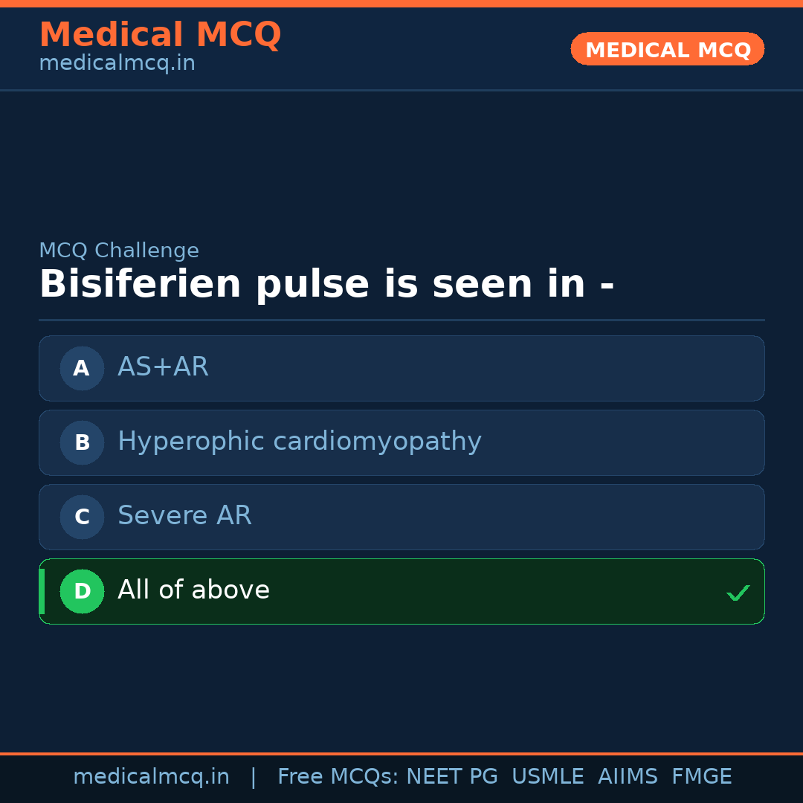Open the medicalmcq.in footer link
803x803 pixels.
tap(151, 777)
